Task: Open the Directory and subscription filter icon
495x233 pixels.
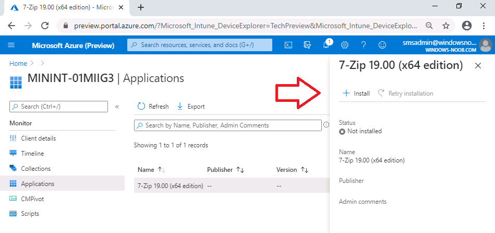Action: (307, 45)
